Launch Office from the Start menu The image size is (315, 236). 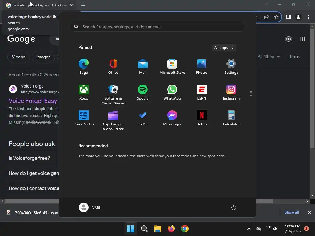coord(113,67)
